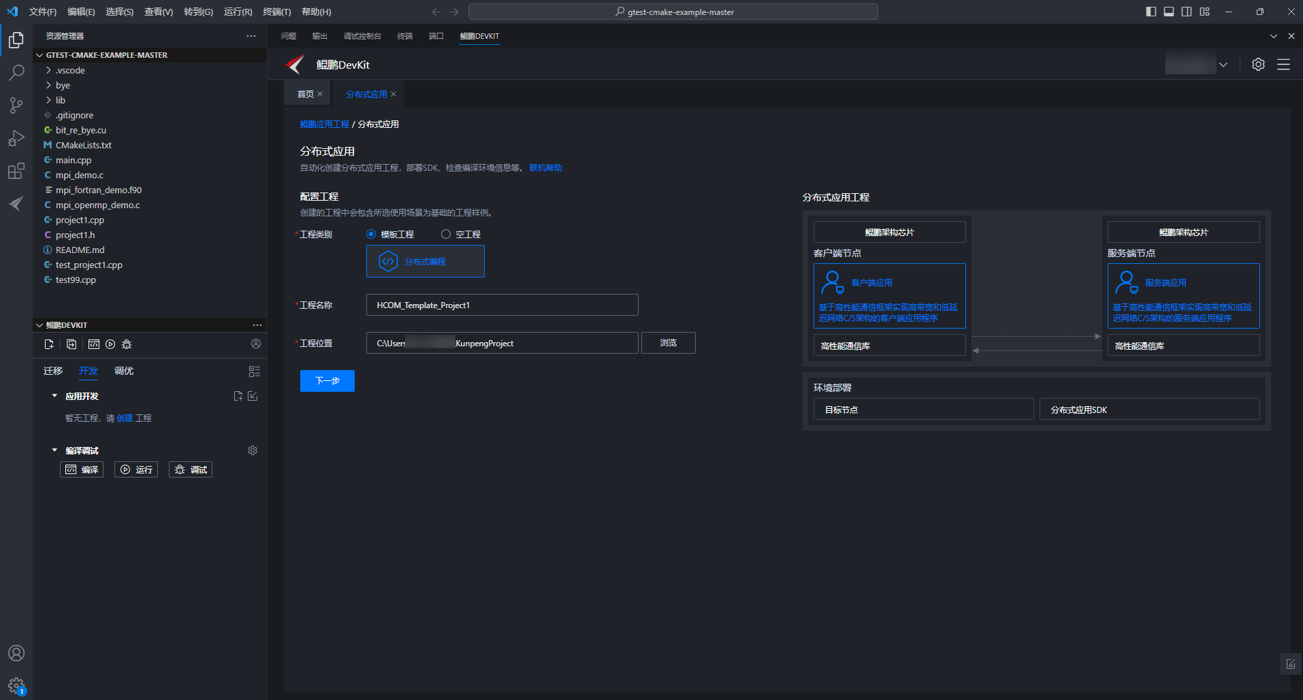
Task: Click 工程名称 input field
Action: click(x=502, y=305)
